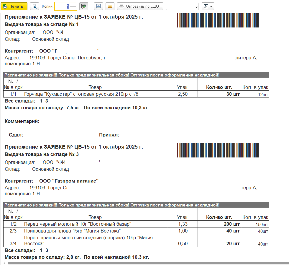Image resolution: width=289 pixels, height=265 pixels.
Task: Select pack cell 0,50
Action: coord(183,240)
